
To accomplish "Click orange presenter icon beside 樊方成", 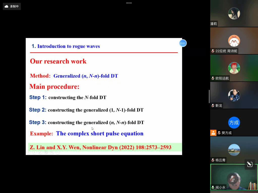I will pyautogui.click(x=213, y=133).
